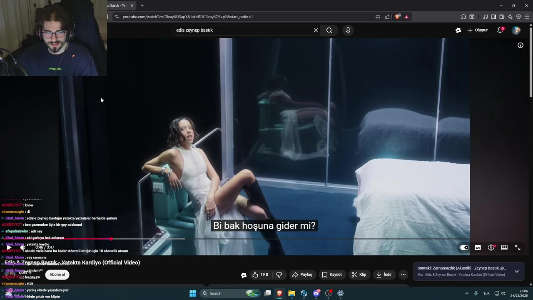The image size is (533, 300).
Task: Open Task View on the taskbar
Action: (268, 293)
